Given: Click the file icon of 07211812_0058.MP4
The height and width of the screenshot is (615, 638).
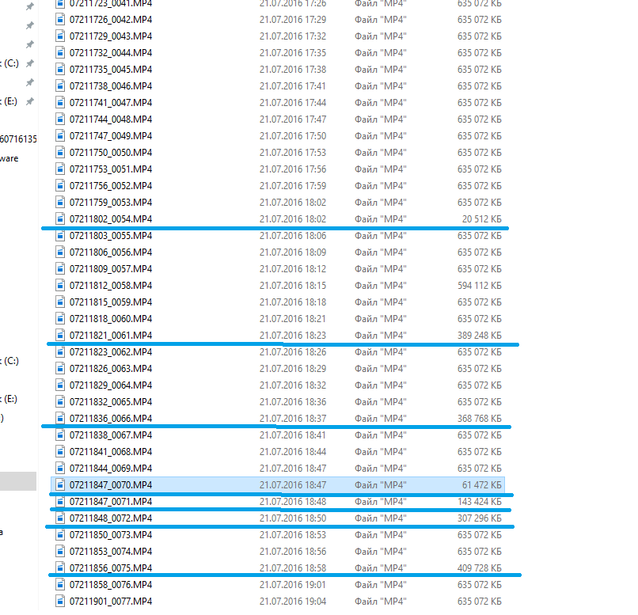Looking at the screenshot, I should 60,285.
